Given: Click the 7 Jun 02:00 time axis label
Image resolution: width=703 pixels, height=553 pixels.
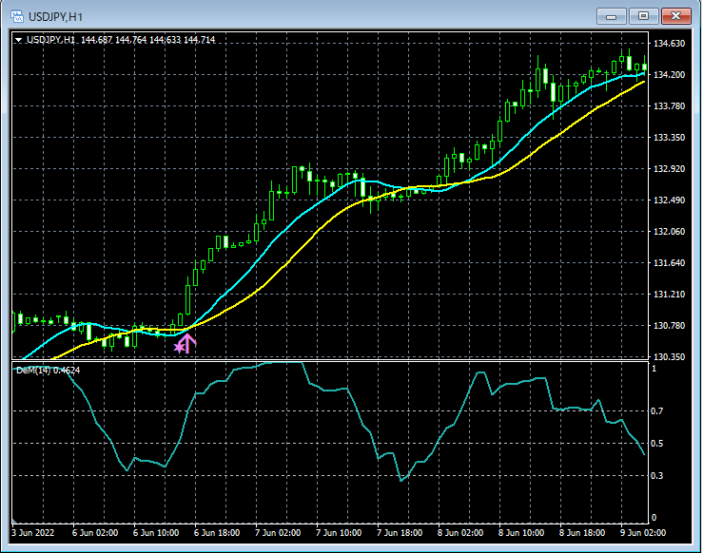Looking at the screenshot, I should (279, 533).
